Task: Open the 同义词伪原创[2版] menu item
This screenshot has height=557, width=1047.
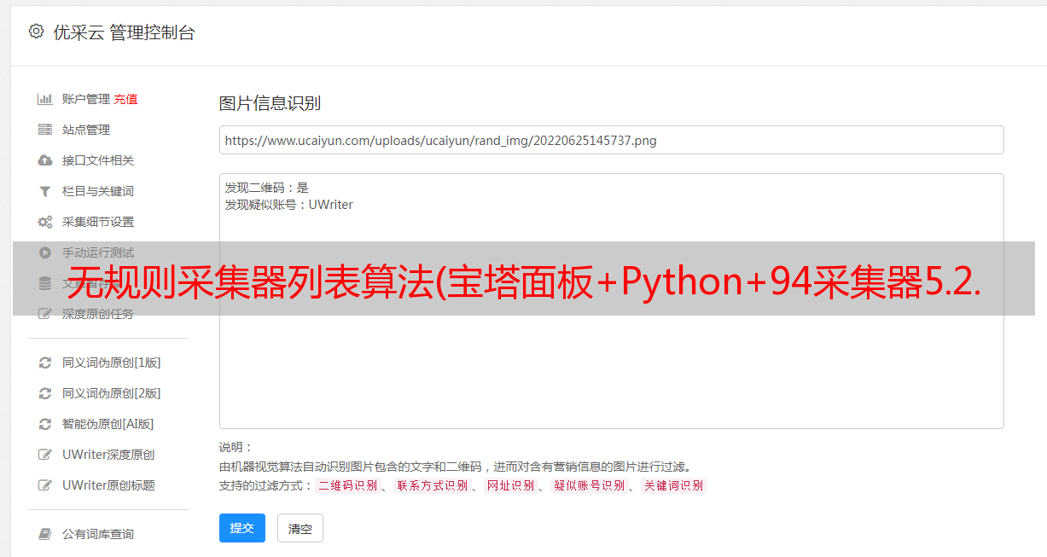Action: tap(111, 393)
